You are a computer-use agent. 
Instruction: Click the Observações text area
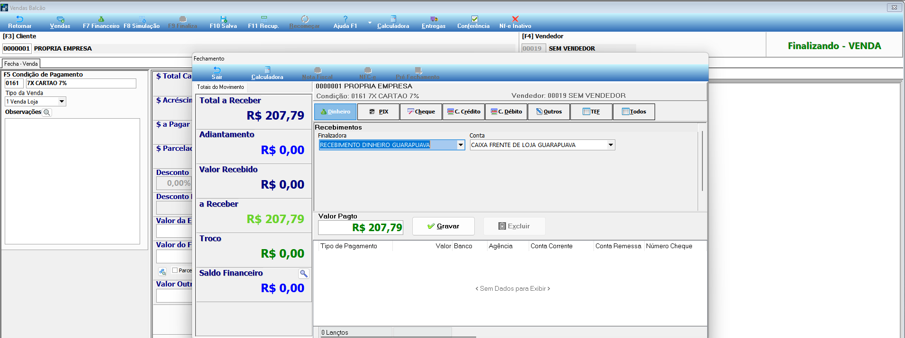click(72, 181)
